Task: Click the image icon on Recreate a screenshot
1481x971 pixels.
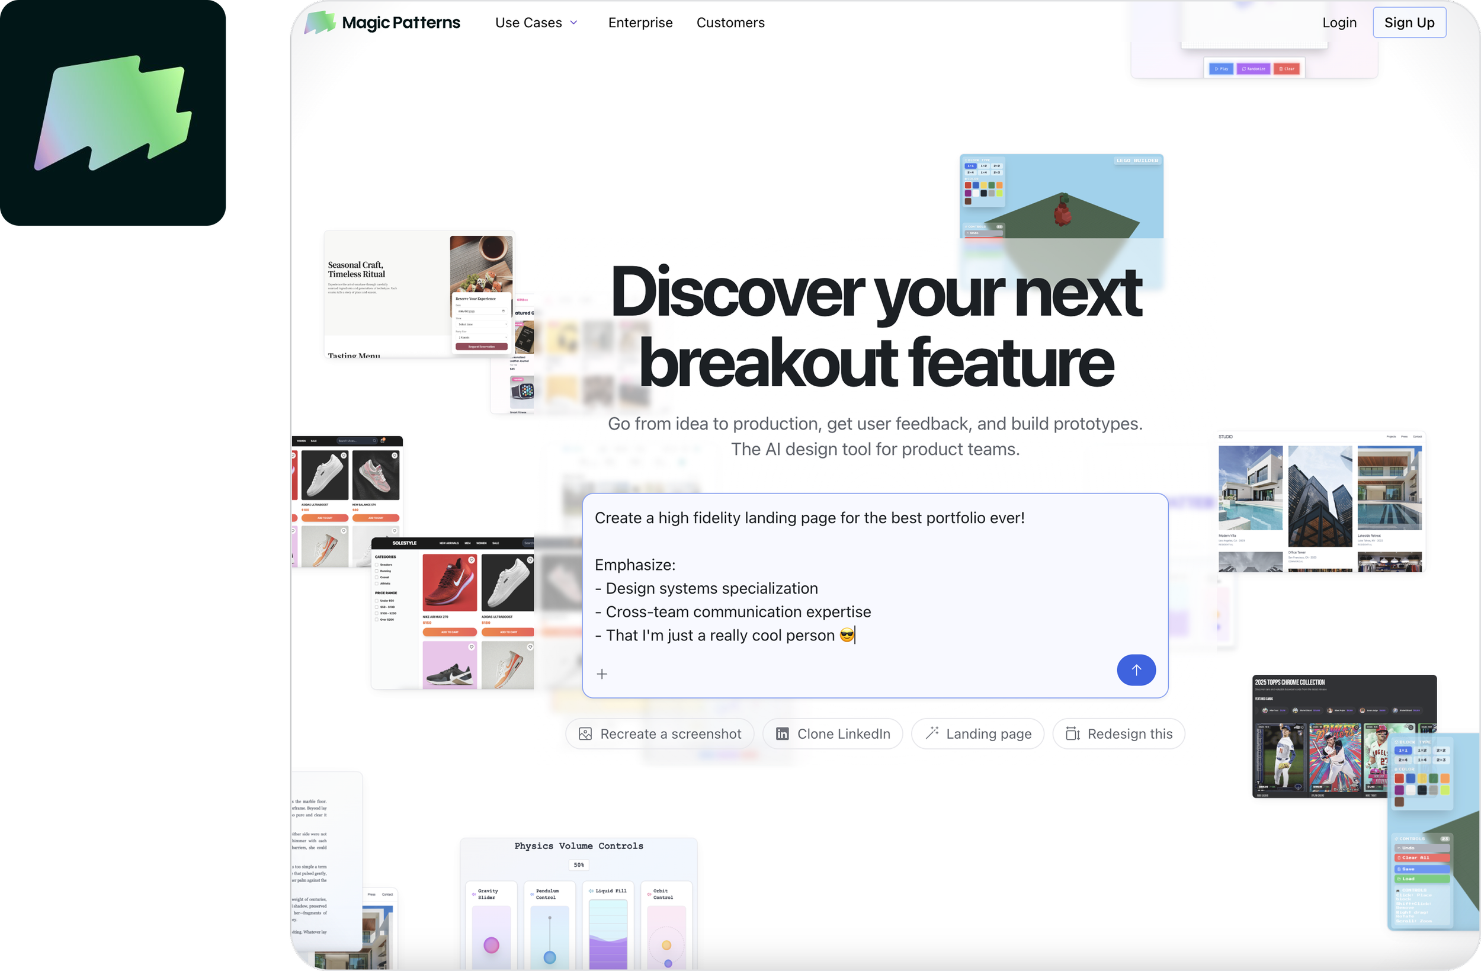Action: [x=585, y=734]
